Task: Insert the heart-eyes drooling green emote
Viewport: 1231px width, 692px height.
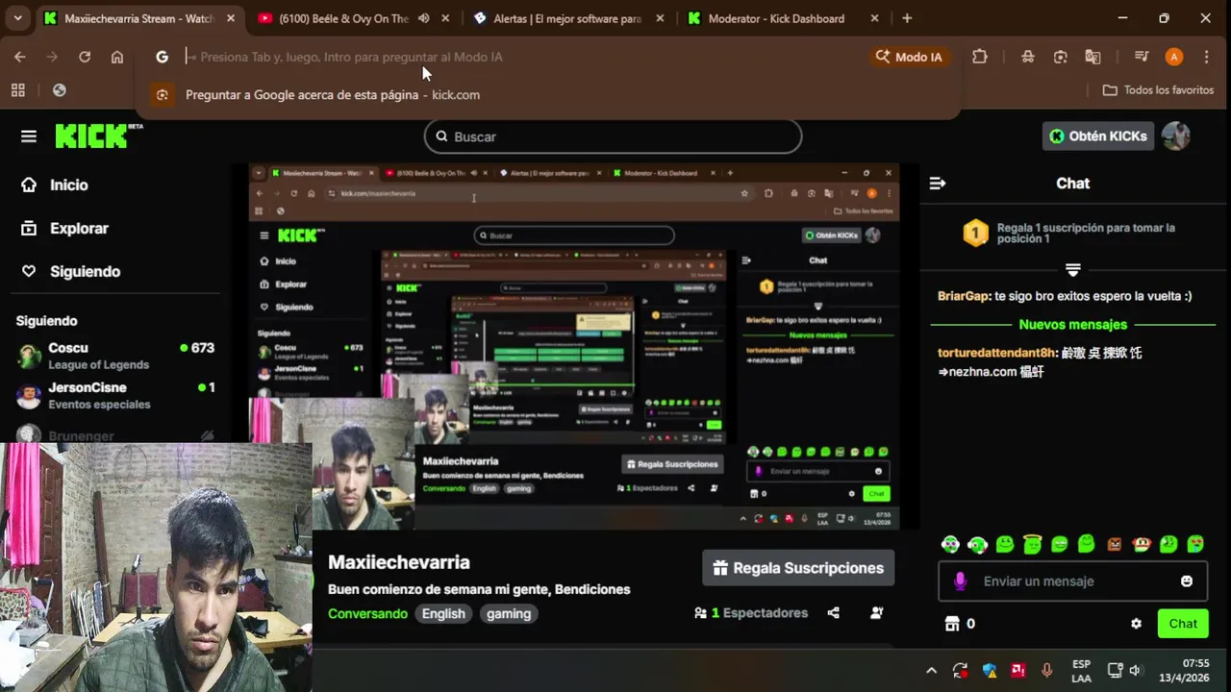Action: pos(1195,545)
